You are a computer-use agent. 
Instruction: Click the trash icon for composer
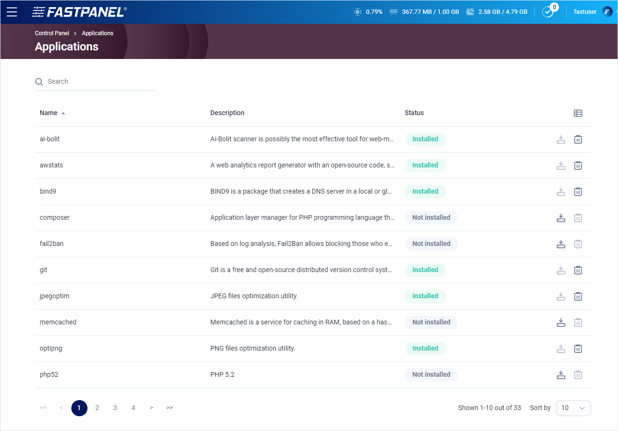click(578, 218)
